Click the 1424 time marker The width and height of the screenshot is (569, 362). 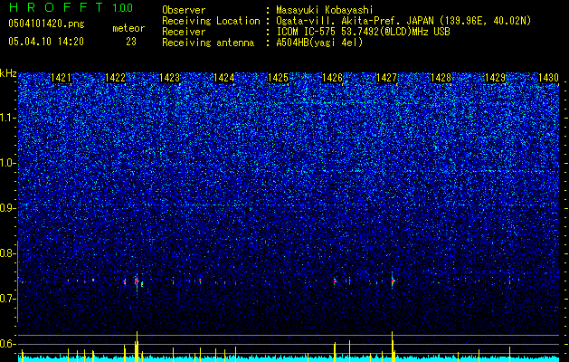tap(224, 78)
